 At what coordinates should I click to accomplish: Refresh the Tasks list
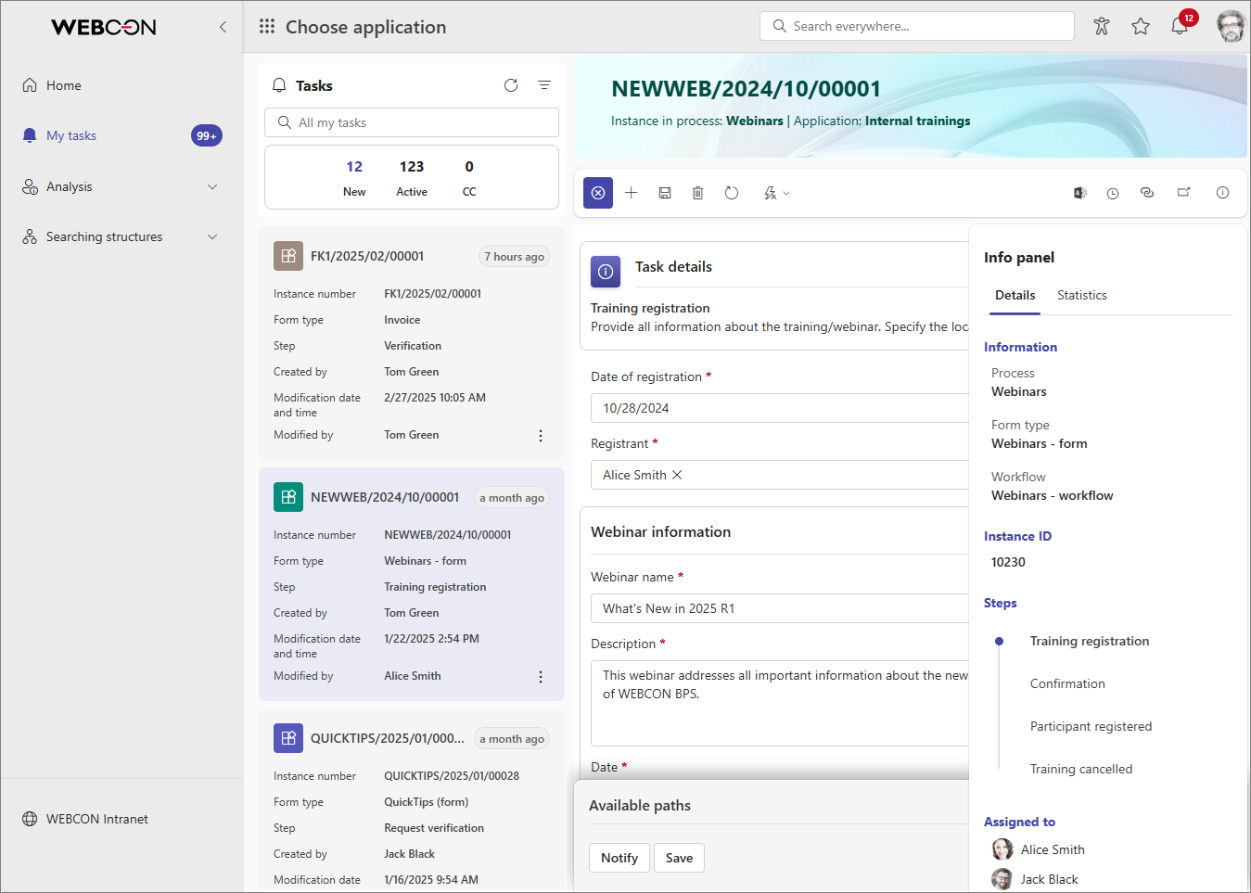511,85
